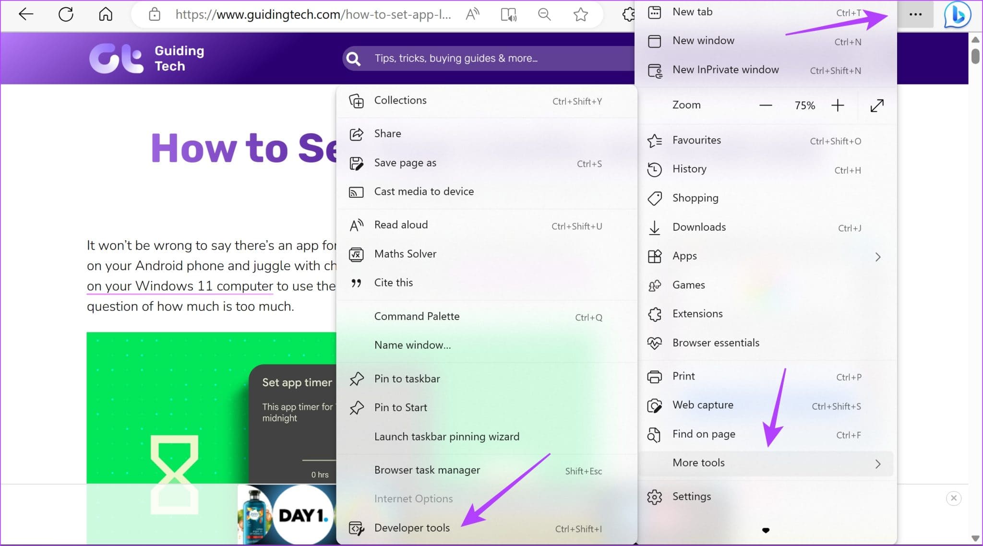Increase zoom with the plus control

[x=838, y=105]
